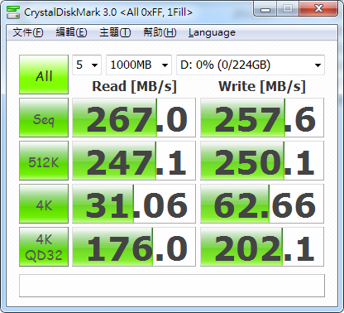Close the CrystalDiskMark window
The width and height of the screenshot is (344, 313).
tap(318, 9)
